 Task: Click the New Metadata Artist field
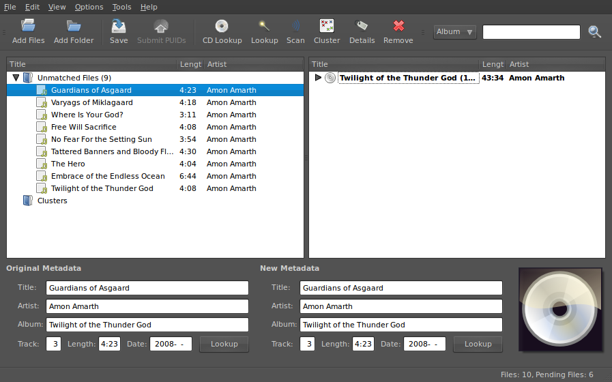(401, 306)
